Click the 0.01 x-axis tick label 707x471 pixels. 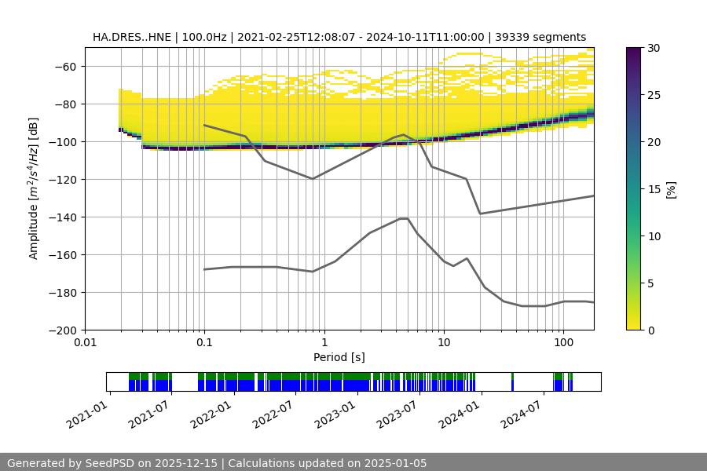point(85,343)
